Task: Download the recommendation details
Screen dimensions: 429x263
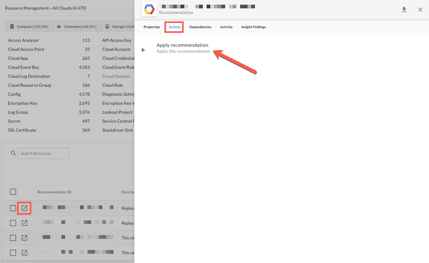Action: (404, 10)
